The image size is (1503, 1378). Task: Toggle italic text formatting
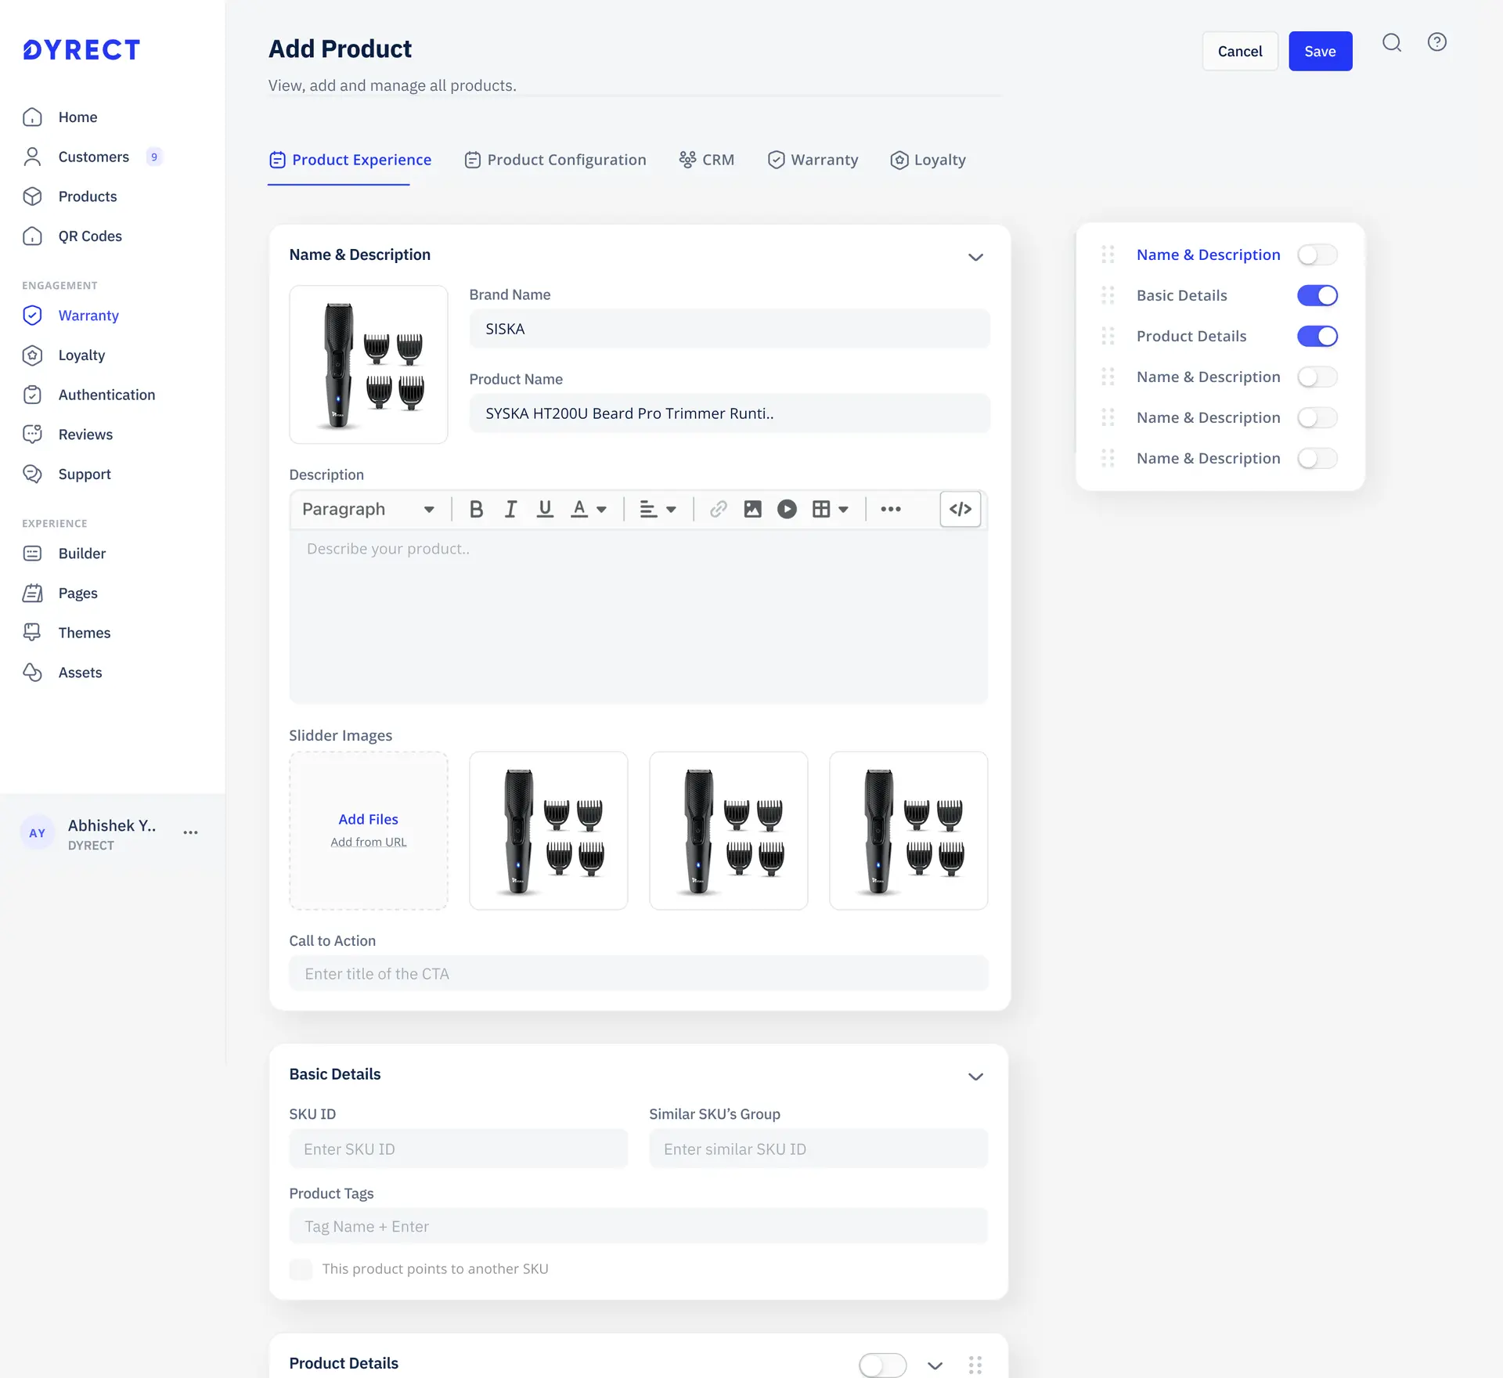(510, 509)
